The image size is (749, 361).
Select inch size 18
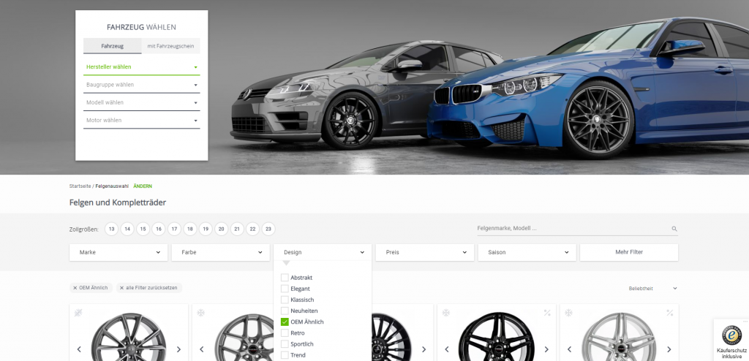point(190,229)
